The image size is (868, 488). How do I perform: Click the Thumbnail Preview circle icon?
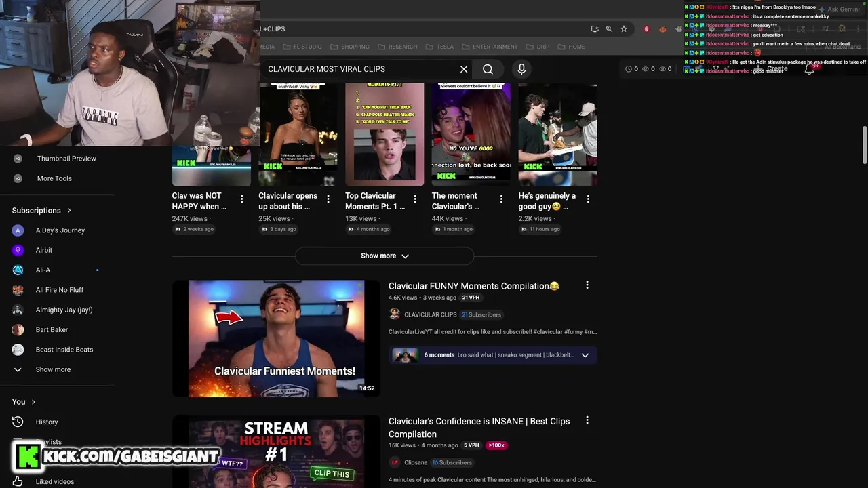coord(18,159)
